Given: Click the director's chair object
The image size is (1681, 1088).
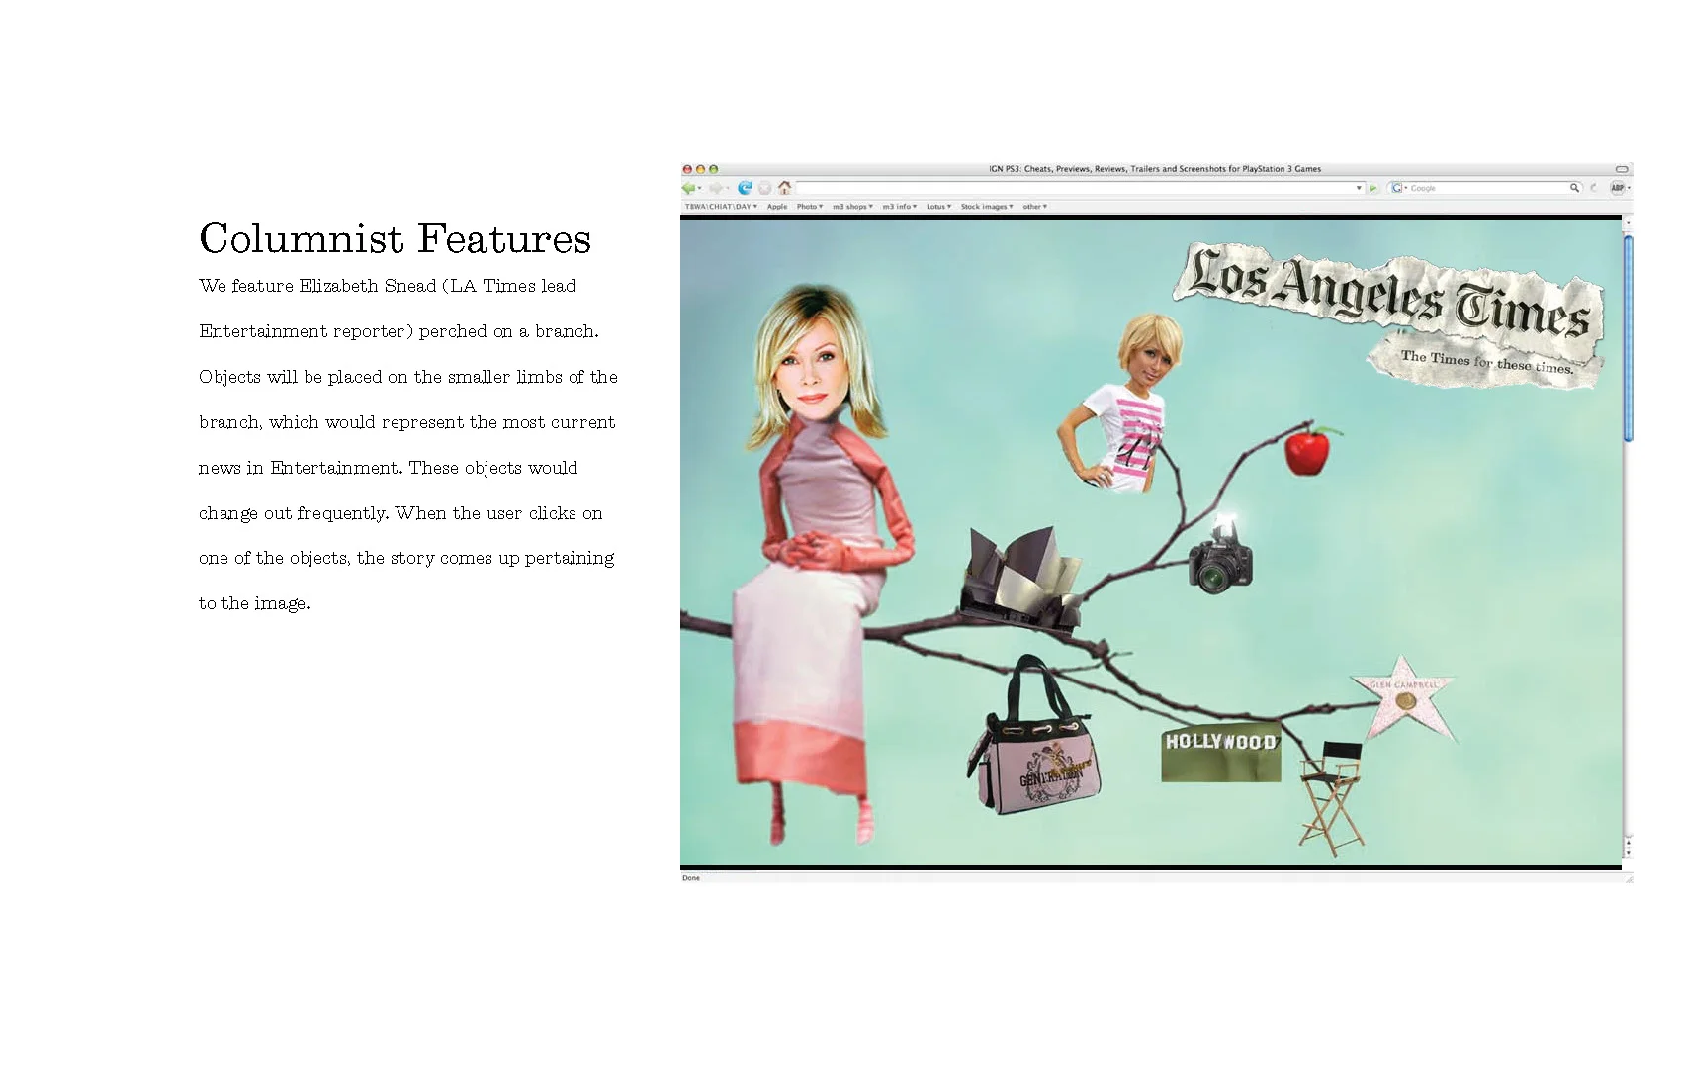Looking at the screenshot, I should [1332, 797].
